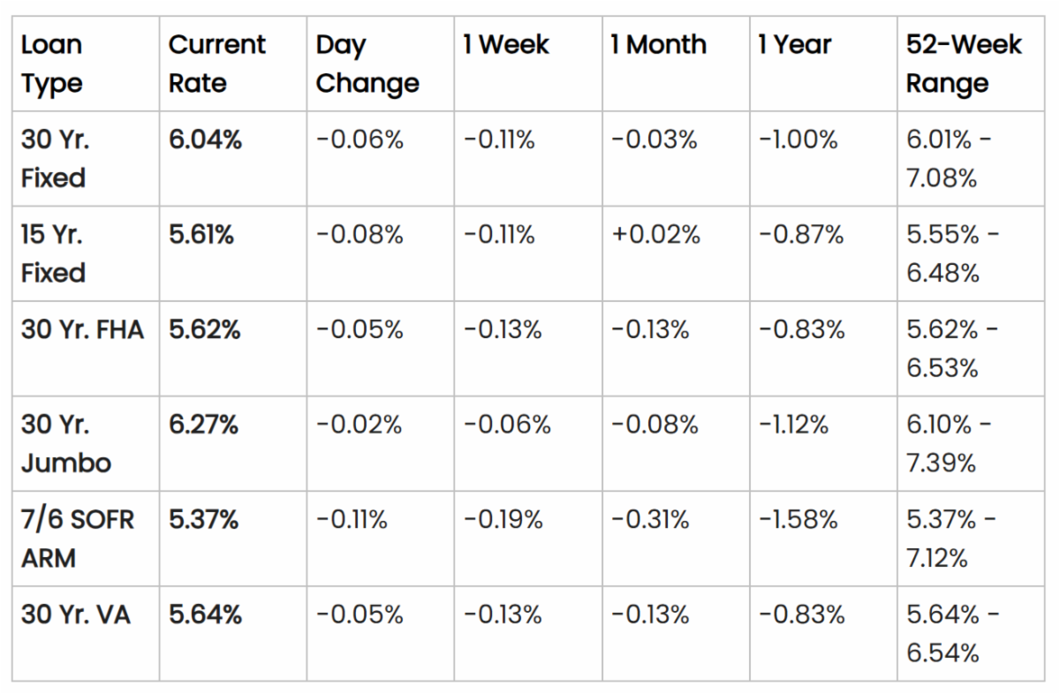Click the Current Rate column header
The image size is (1060, 694).
tap(216, 64)
